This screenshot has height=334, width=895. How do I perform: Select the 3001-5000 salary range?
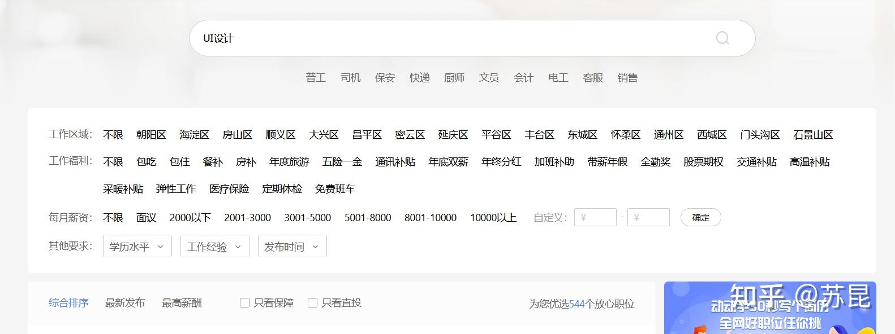click(x=308, y=218)
